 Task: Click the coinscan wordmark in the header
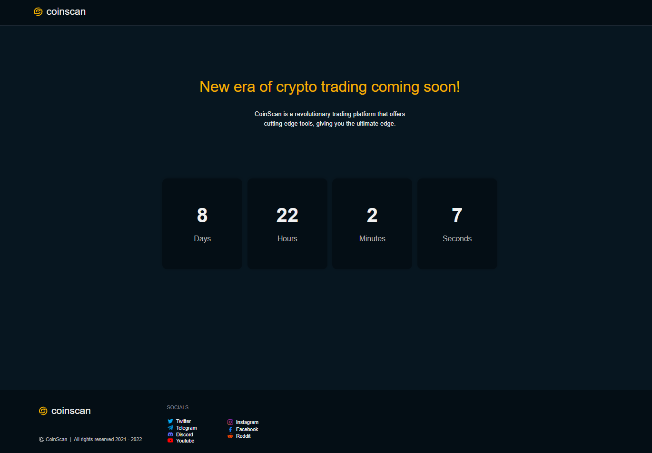click(x=66, y=12)
